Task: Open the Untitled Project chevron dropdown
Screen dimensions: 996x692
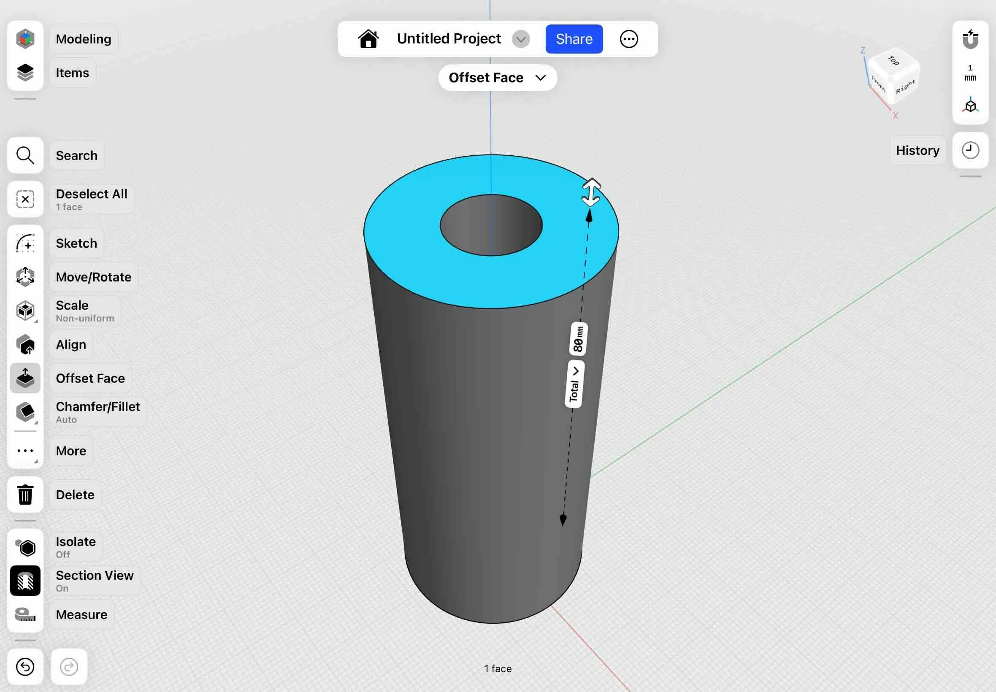Action: 521,40
